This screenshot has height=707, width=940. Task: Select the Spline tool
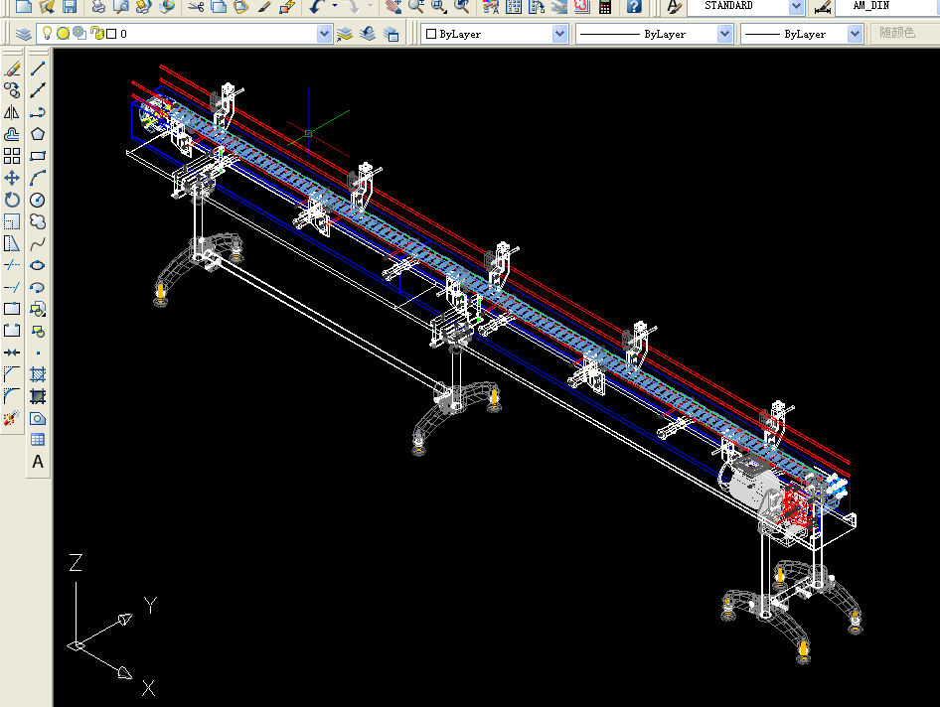click(38, 243)
